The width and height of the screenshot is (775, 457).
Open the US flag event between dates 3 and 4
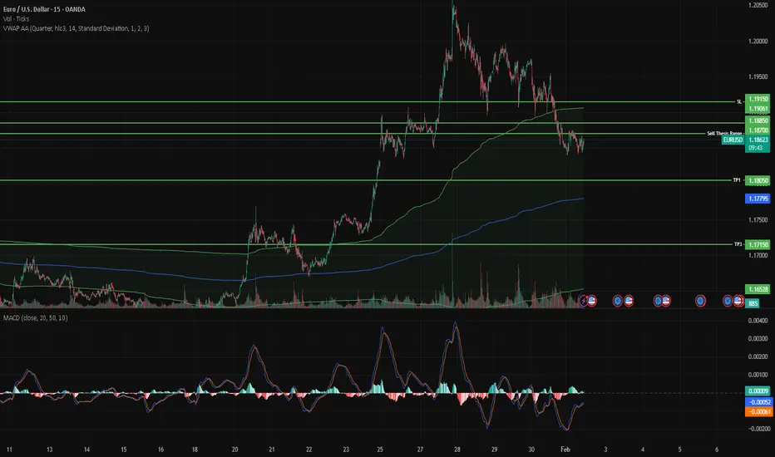click(629, 301)
